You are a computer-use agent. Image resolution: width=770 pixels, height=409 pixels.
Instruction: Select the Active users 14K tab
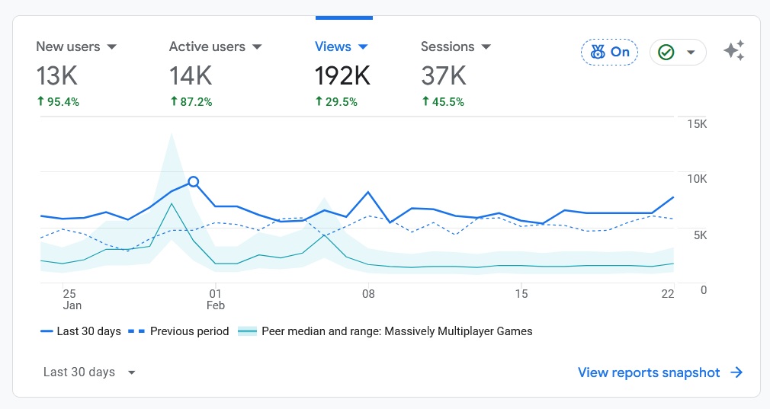point(191,75)
